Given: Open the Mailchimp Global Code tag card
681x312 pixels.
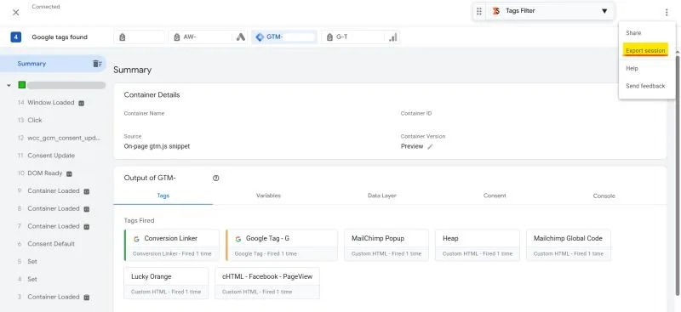Looking at the screenshot, I should (569, 245).
